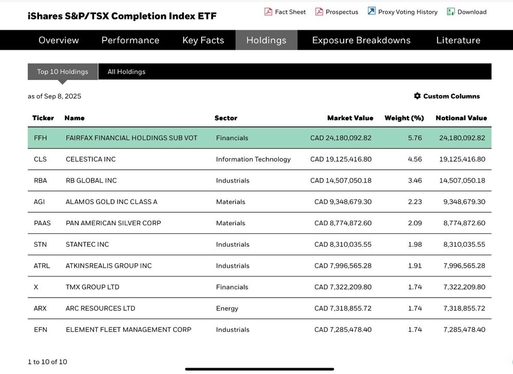The height and width of the screenshot is (374, 513).
Task: Select PAN AMERICAN SILVER CORP name
Action: (113, 223)
